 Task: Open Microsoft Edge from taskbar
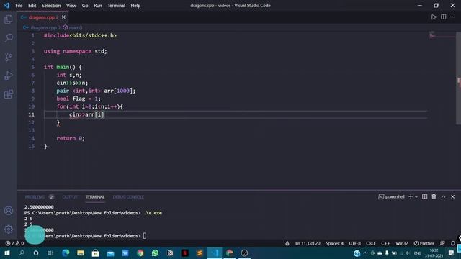(66, 253)
